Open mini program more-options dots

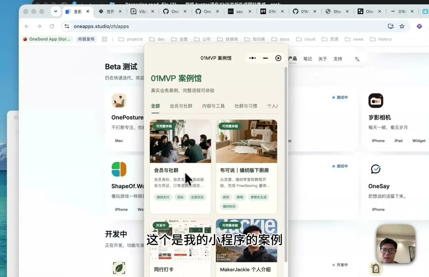pyautogui.click(x=253, y=58)
